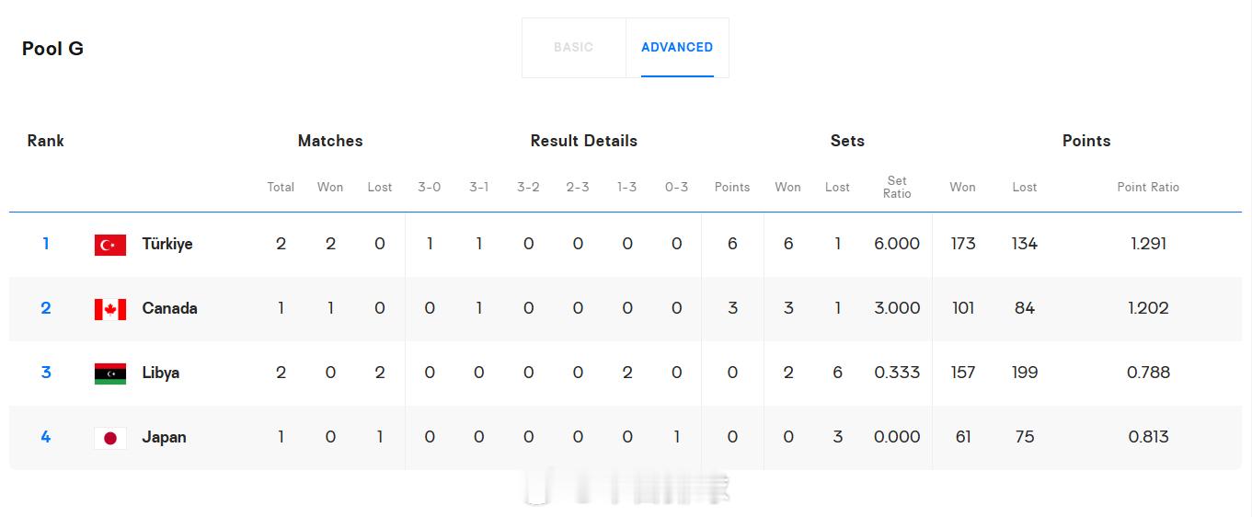Click the Japan flag icon
This screenshot has height=517, width=1252.
point(110,438)
